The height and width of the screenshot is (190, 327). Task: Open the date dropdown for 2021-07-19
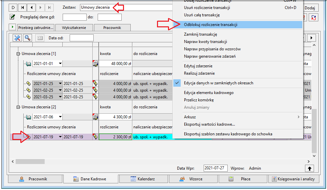(60, 137)
